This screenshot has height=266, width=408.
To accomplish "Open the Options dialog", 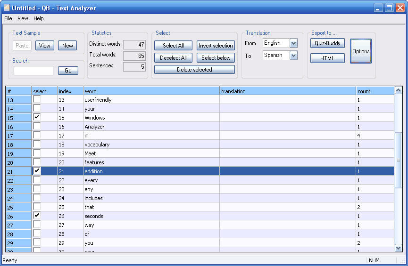I will coord(361,51).
